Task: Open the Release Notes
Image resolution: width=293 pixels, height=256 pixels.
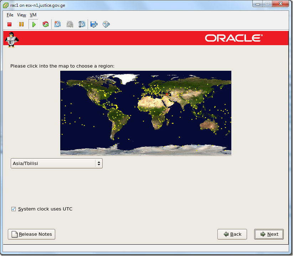Action: tap(31, 234)
